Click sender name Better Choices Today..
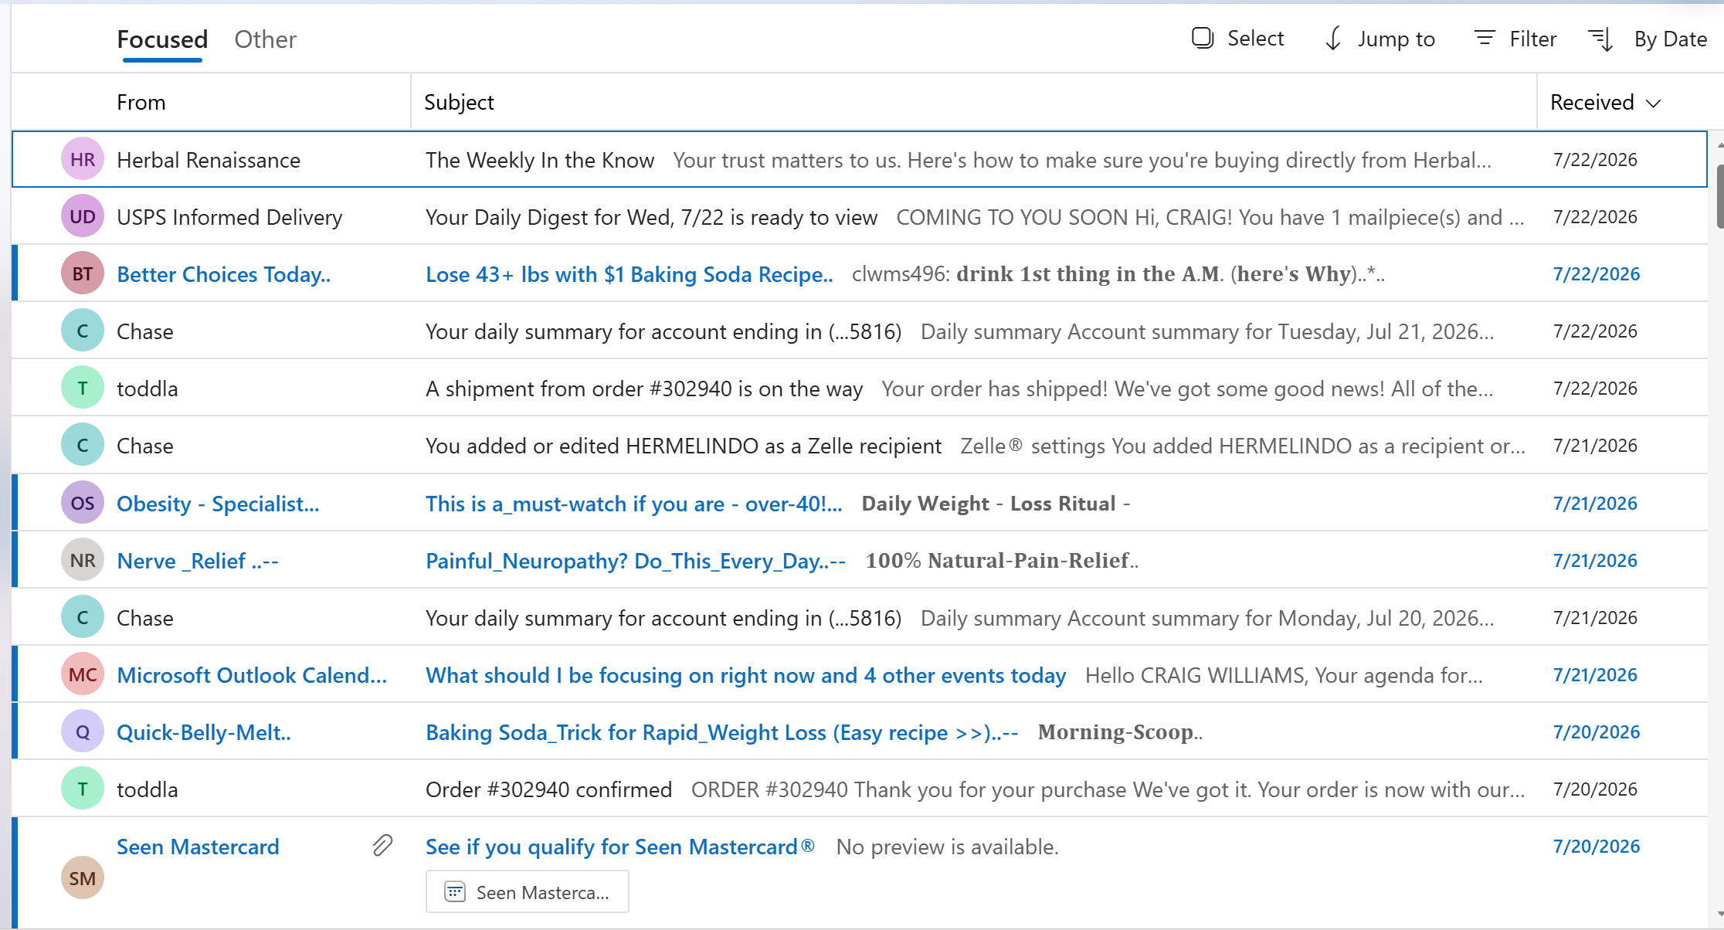Viewport: 1724px width, 930px height. tap(223, 274)
